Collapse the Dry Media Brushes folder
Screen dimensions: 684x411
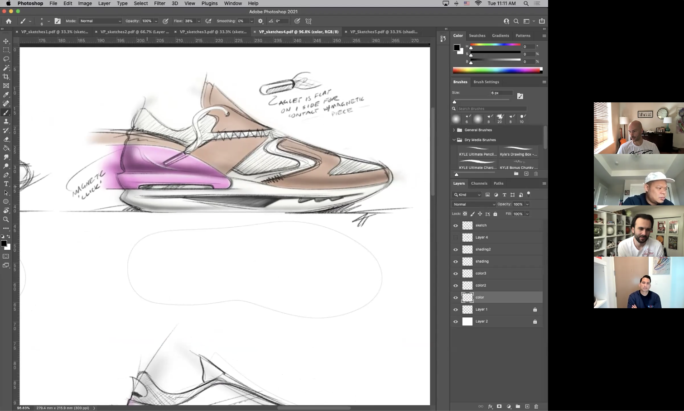point(454,140)
